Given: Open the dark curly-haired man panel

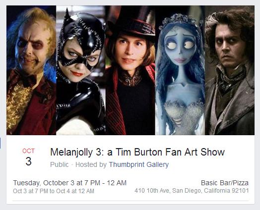Looking at the screenshot, I should tap(230, 70).
